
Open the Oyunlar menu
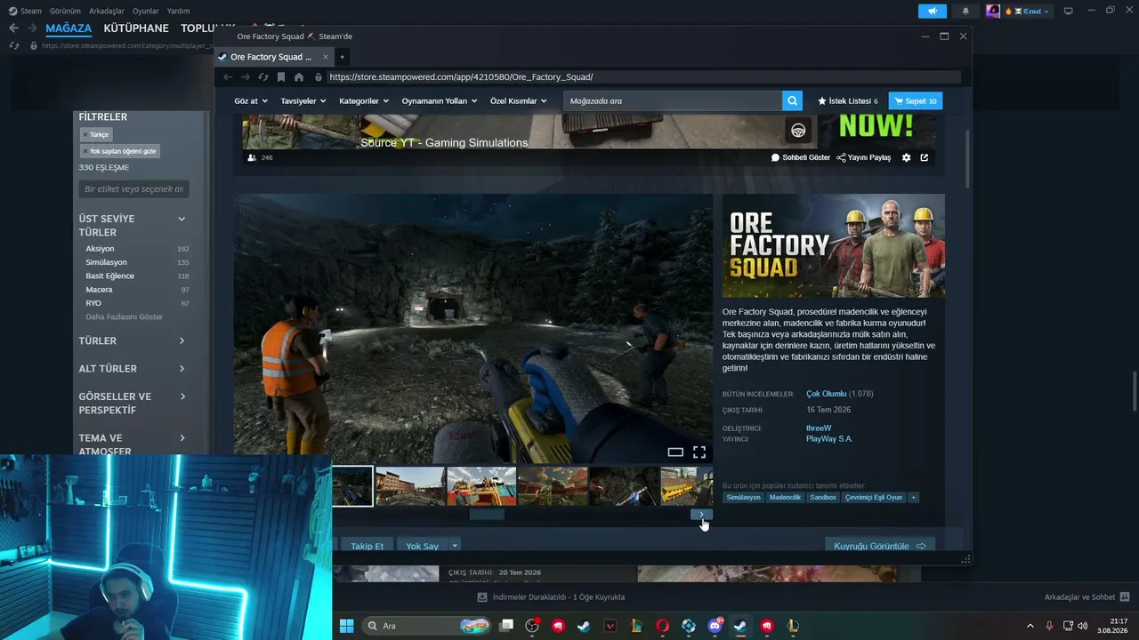pos(146,12)
